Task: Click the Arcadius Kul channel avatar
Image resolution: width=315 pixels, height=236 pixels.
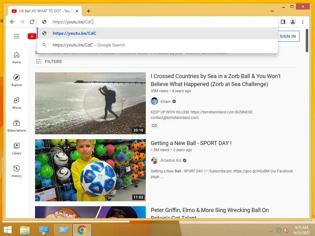Action: pyautogui.click(x=154, y=160)
